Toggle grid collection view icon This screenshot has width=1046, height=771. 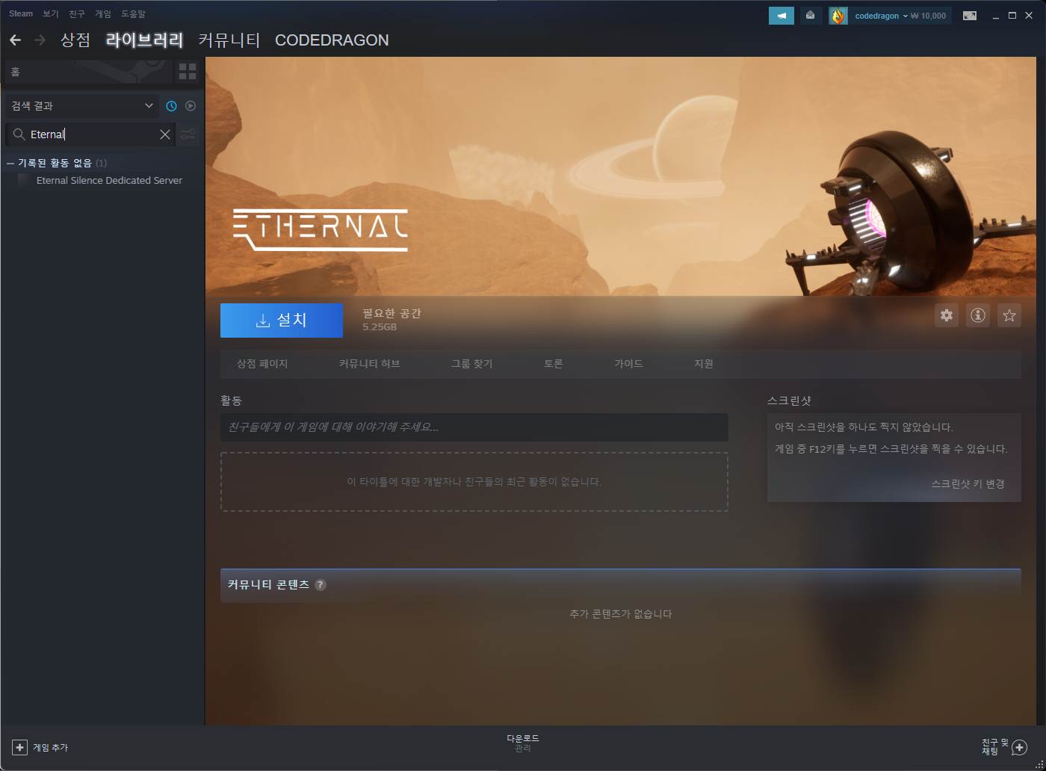click(188, 72)
